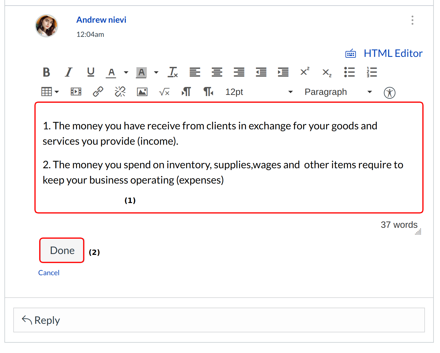This screenshot has width=440, height=353.
Task: Insert a numbered list
Action: [372, 72]
